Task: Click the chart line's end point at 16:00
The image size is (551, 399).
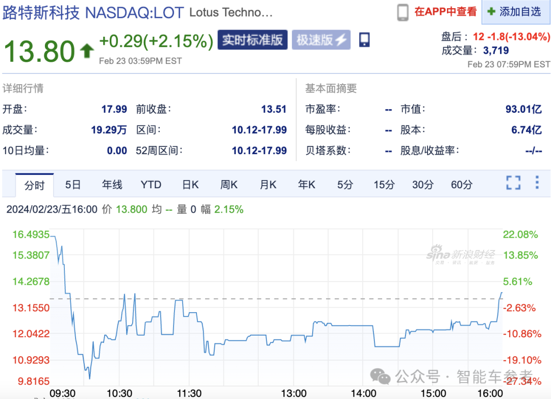Action: 502,293
